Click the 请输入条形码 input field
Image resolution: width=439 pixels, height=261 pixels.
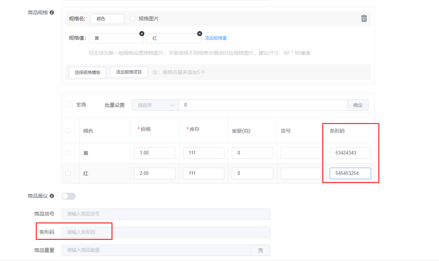tap(166, 232)
